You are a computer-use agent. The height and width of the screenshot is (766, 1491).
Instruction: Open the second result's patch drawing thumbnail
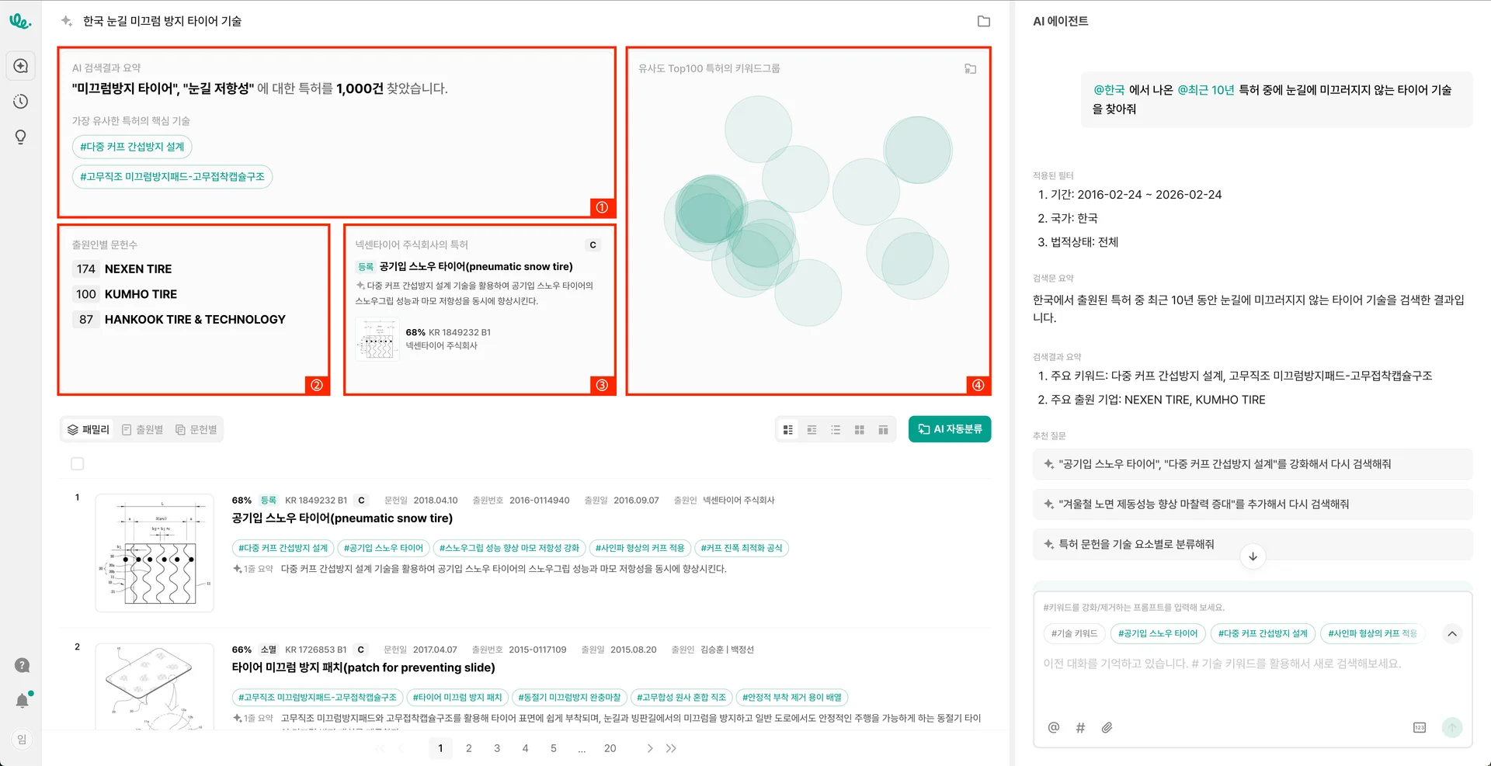pos(155,687)
